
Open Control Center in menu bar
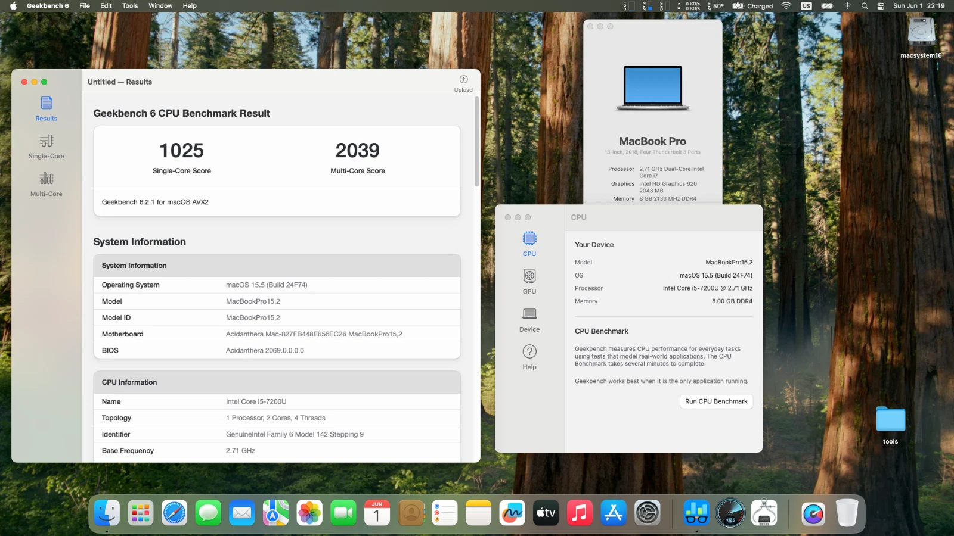[881, 6]
